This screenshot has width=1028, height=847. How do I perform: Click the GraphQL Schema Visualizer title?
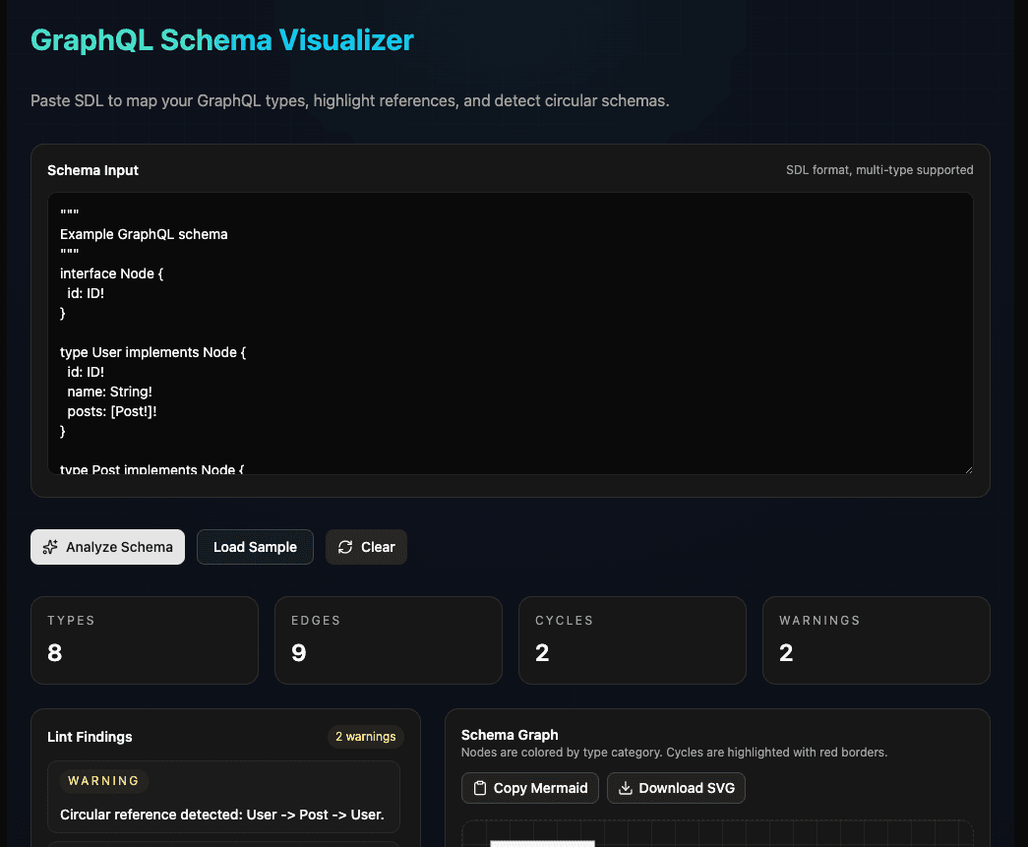coord(221,40)
